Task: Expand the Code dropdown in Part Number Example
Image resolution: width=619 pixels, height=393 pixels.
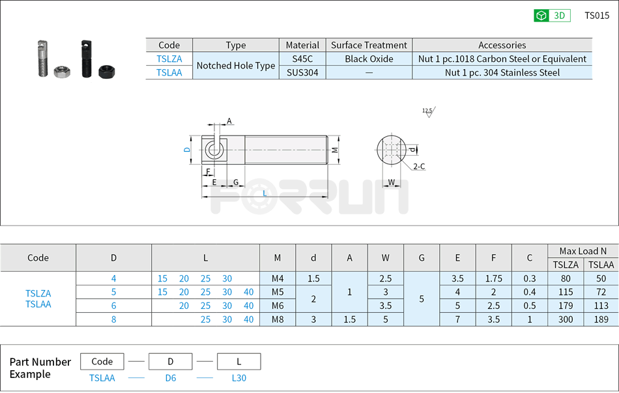Action: [x=101, y=361]
